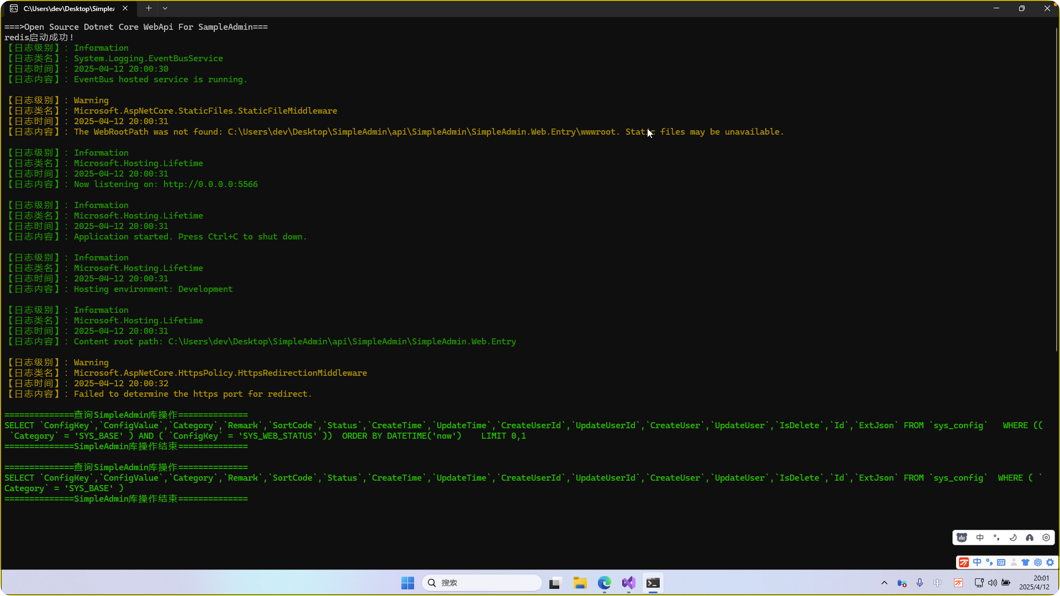1060x596 pixels.
Task: Click the AI assistant swirl icon on IME toolbar
Action: click(x=1038, y=562)
